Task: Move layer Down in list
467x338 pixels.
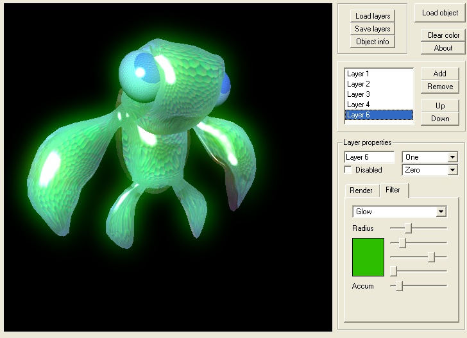Action: point(440,119)
